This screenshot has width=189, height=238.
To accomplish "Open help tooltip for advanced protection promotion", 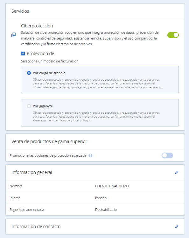I will click(90, 155).
